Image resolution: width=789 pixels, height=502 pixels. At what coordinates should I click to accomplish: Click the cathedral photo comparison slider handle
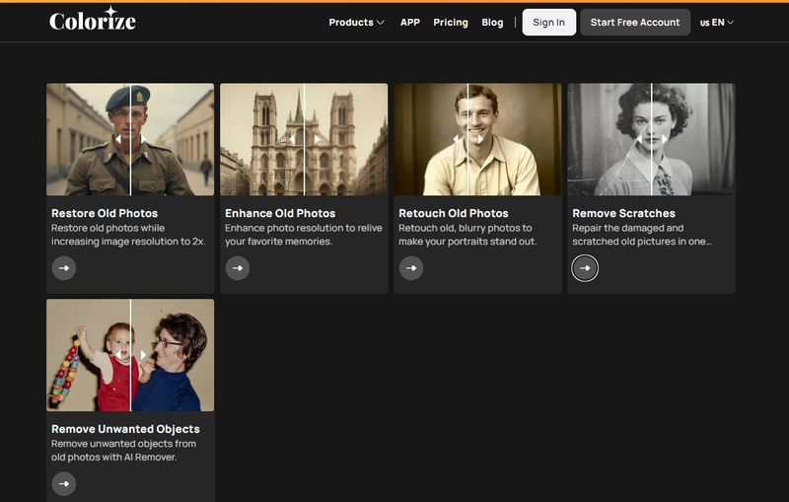tap(305, 139)
